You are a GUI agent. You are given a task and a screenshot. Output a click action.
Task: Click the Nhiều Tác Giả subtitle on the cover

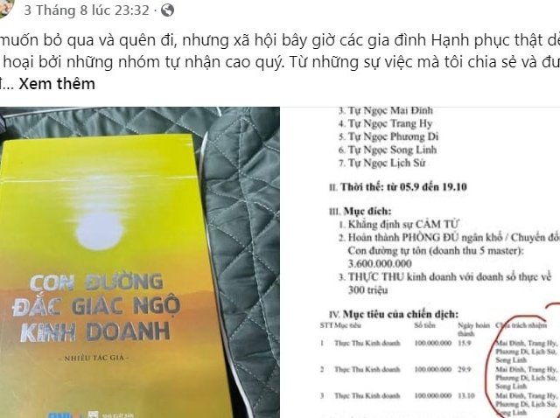point(97,358)
